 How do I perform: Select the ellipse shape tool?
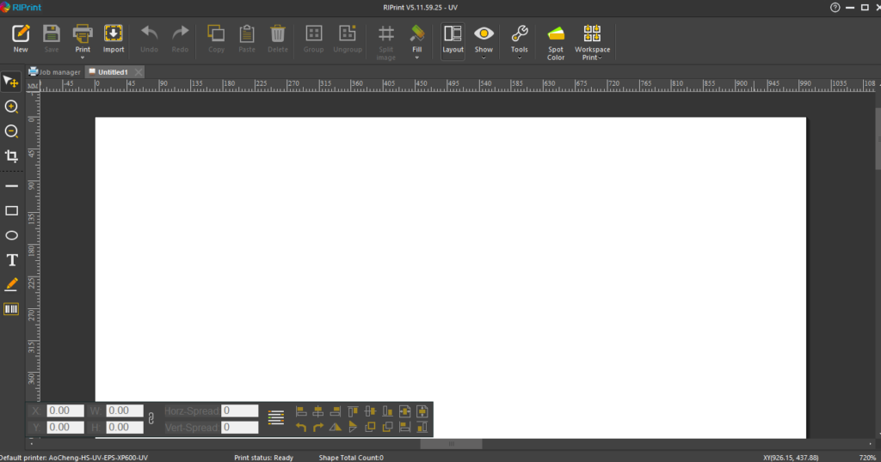point(11,235)
